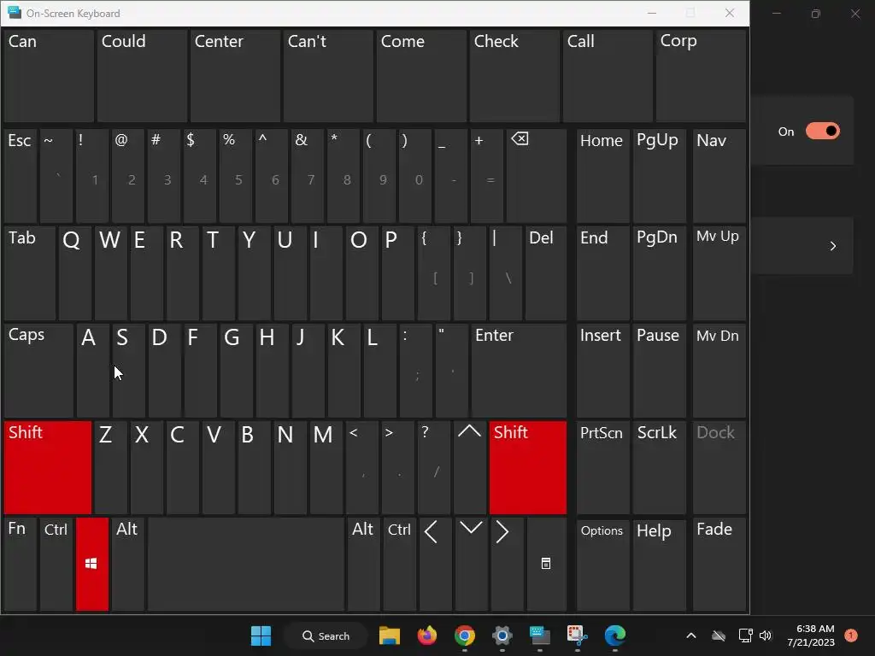The height and width of the screenshot is (656, 875).
Task: Tap the Pause key
Action: click(660, 371)
